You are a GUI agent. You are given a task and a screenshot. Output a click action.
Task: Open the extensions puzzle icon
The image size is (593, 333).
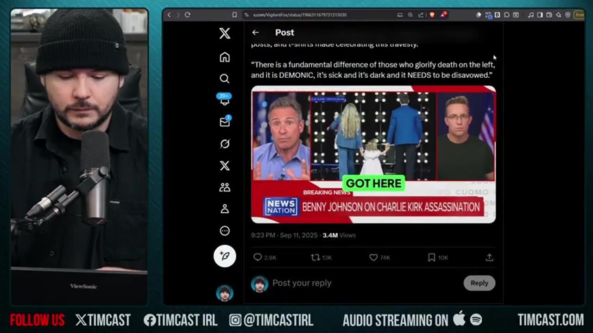506,15
